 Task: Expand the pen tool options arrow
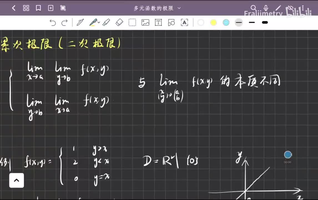click(x=99, y=22)
